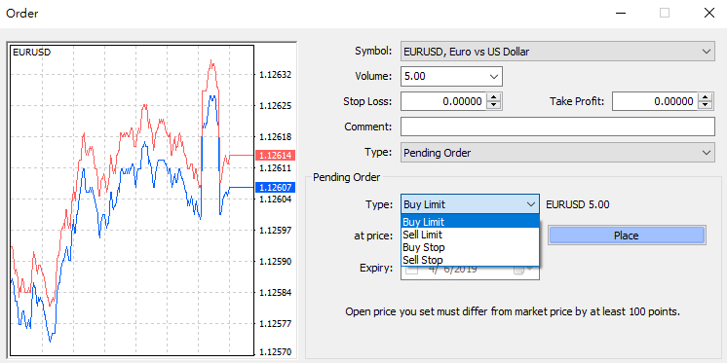Click the Place button
The image size is (727, 363).
[x=627, y=236]
